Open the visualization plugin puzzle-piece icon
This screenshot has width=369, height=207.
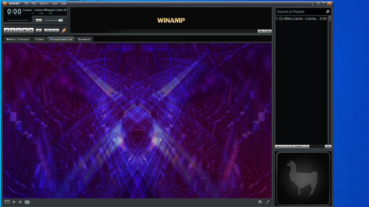coord(260,202)
